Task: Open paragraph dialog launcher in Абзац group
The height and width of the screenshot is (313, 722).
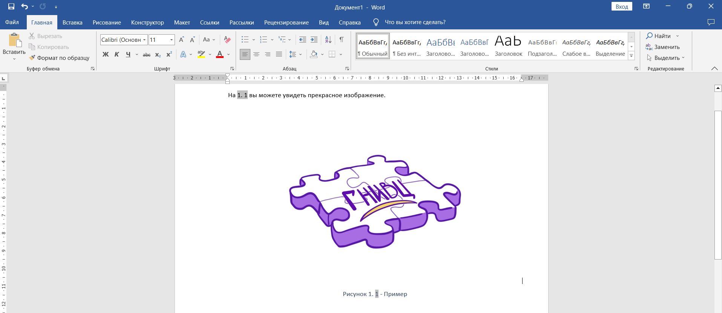Action: click(347, 69)
